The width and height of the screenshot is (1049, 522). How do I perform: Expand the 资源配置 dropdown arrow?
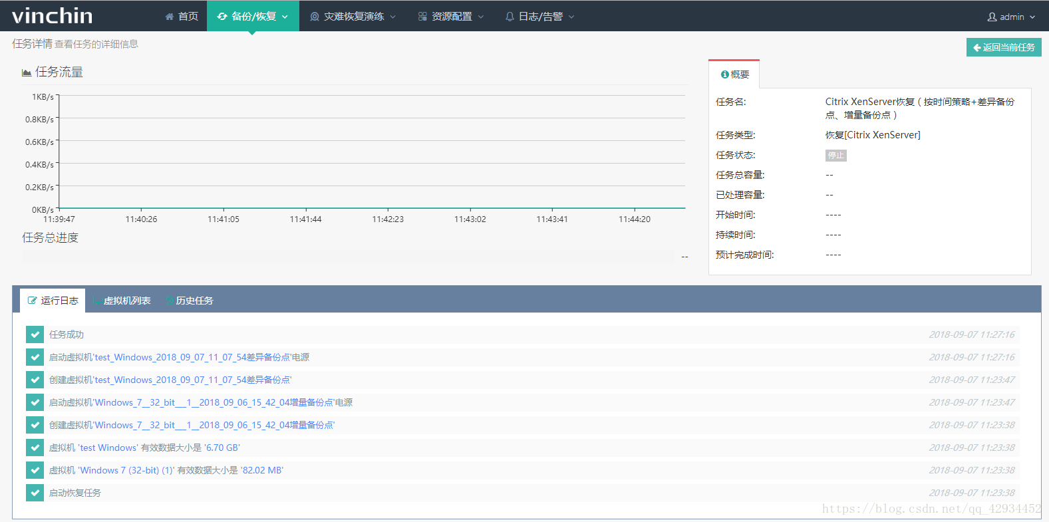tap(481, 17)
